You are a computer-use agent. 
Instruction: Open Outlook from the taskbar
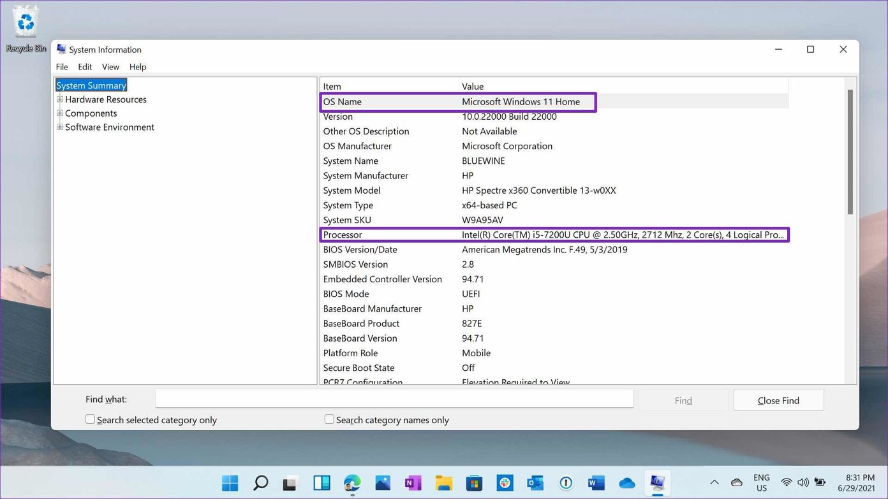click(x=535, y=483)
